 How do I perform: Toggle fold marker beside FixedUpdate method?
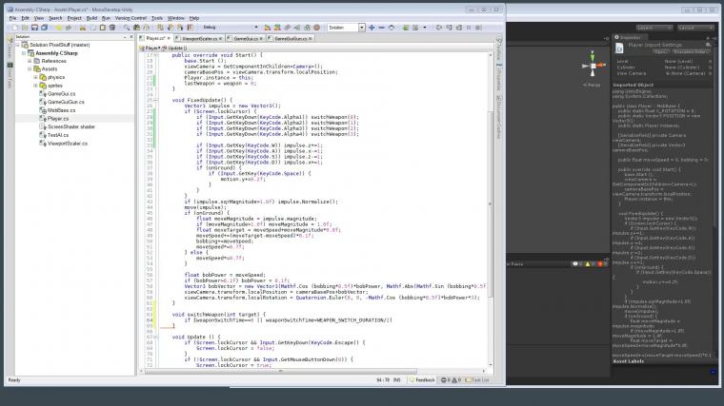pyautogui.click(x=155, y=100)
